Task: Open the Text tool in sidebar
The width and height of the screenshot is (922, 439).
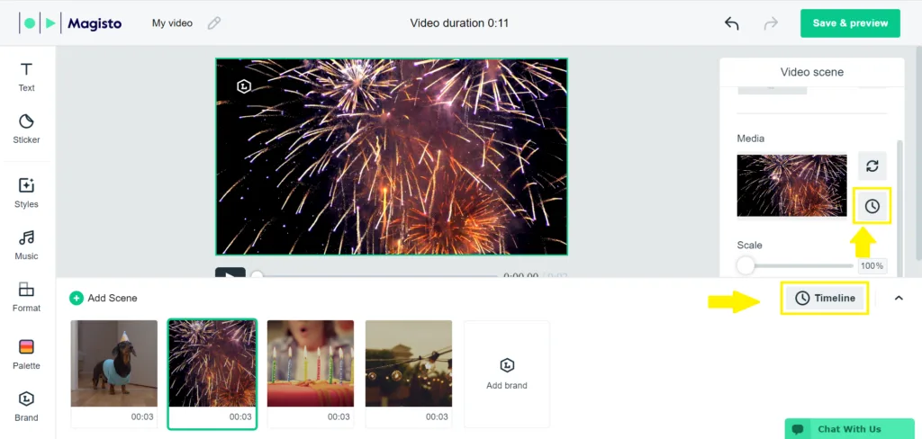Action: point(26,77)
